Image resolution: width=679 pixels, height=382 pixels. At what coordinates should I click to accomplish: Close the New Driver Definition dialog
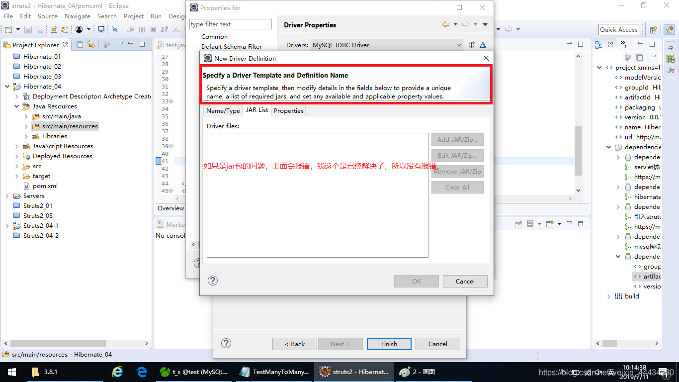(x=486, y=58)
